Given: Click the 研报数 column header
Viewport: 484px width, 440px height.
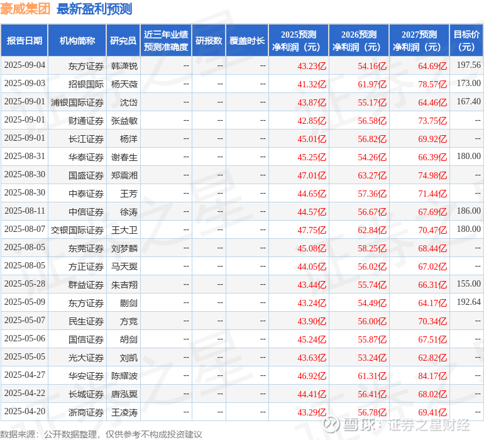Looking at the screenshot, I should [209, 40].
